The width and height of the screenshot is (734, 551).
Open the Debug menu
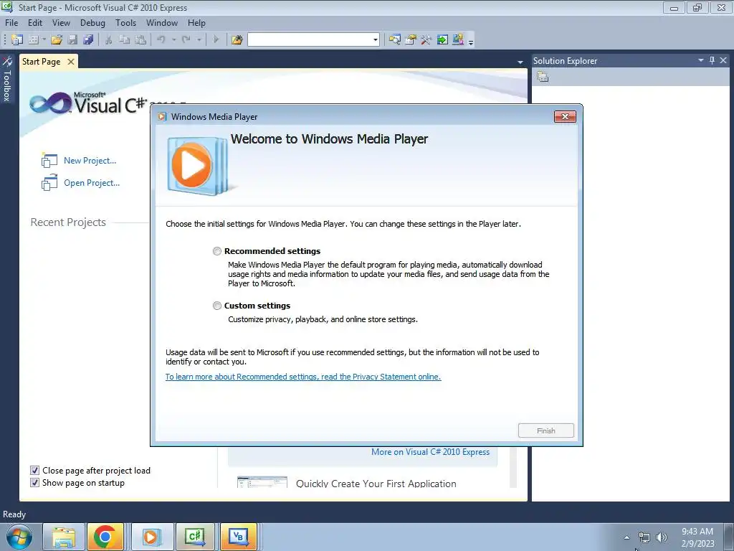point(92,22)
